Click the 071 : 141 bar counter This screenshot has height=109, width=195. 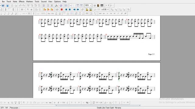(4, 108)
